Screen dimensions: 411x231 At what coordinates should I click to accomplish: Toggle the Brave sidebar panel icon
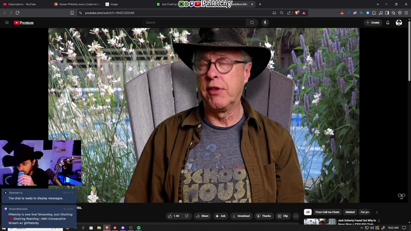coord(387,13)
